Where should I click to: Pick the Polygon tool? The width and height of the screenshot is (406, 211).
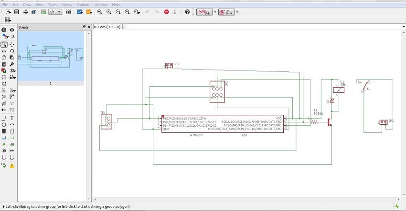pos(12,131)
